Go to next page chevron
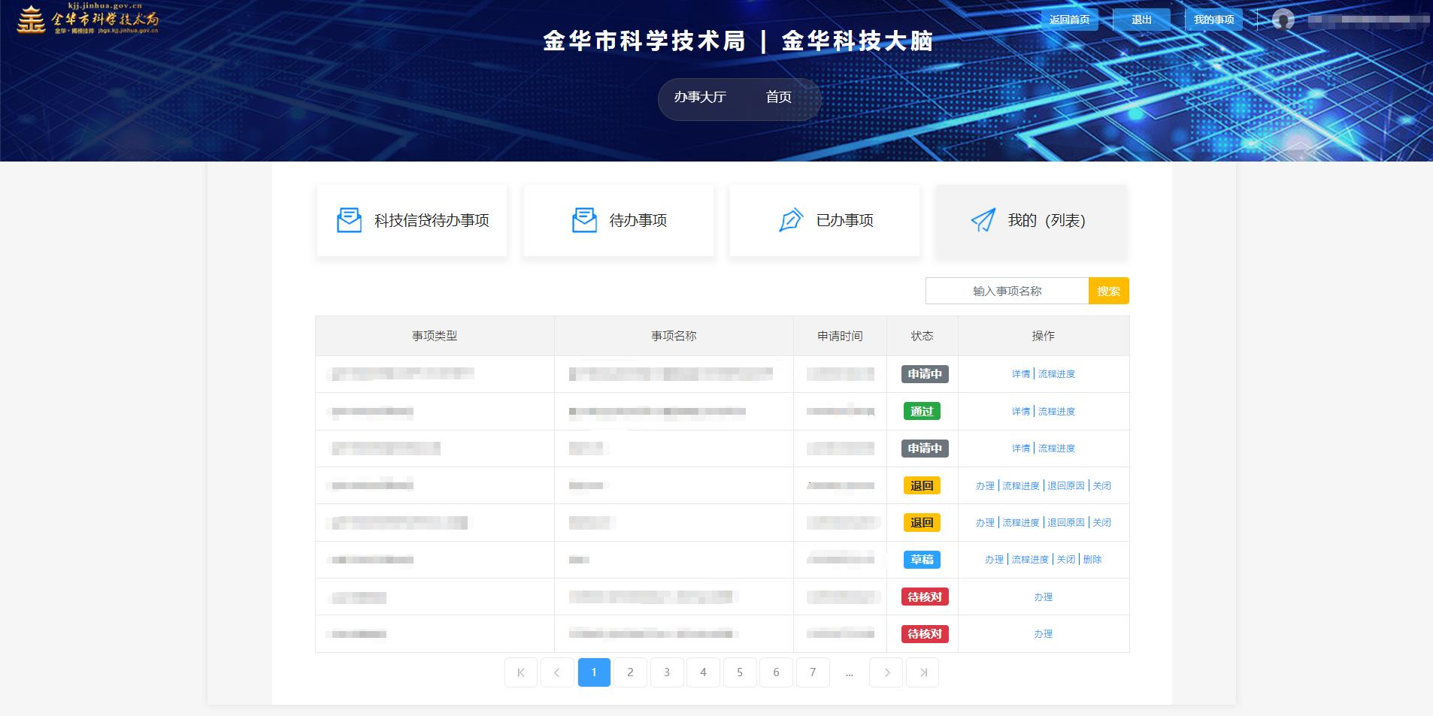1433x716 pixels. 886,672
